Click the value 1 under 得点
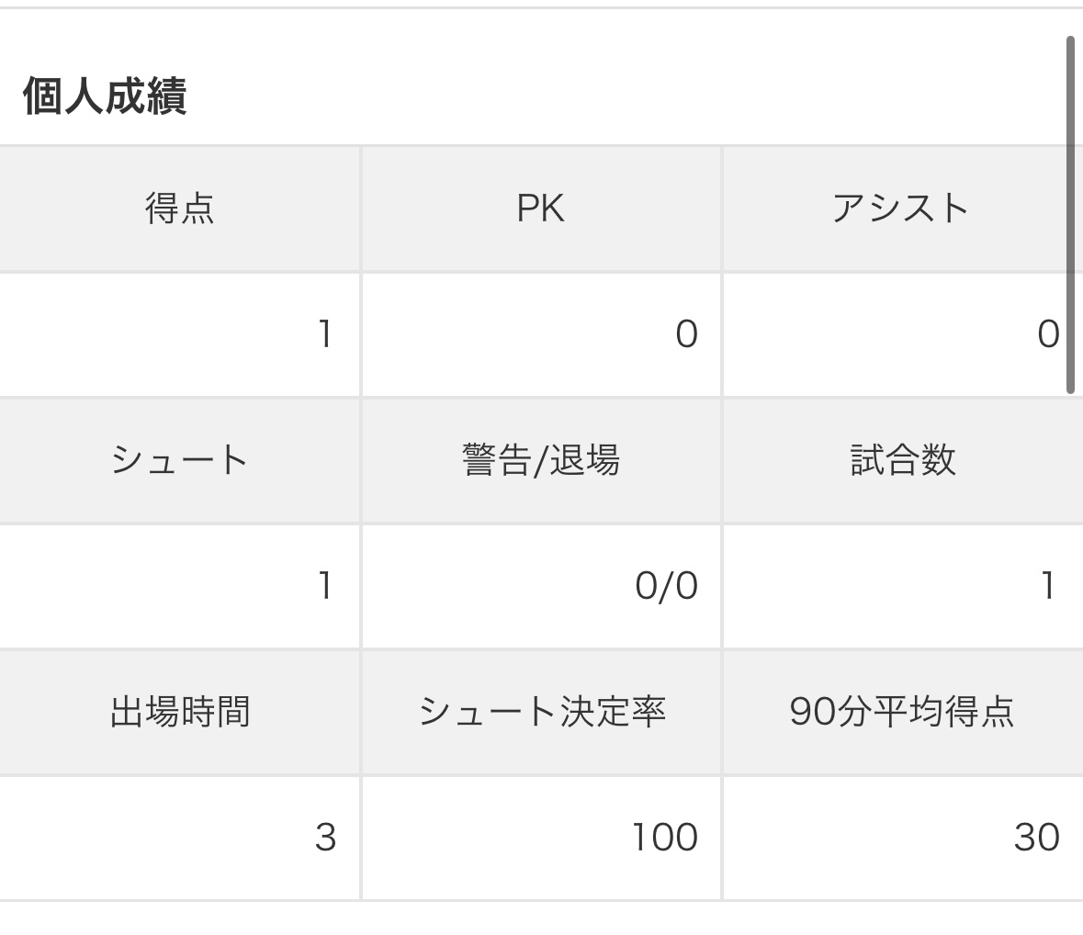This screenshot has height=935, width=1083. pyautogui.click(x=324, y=334)
